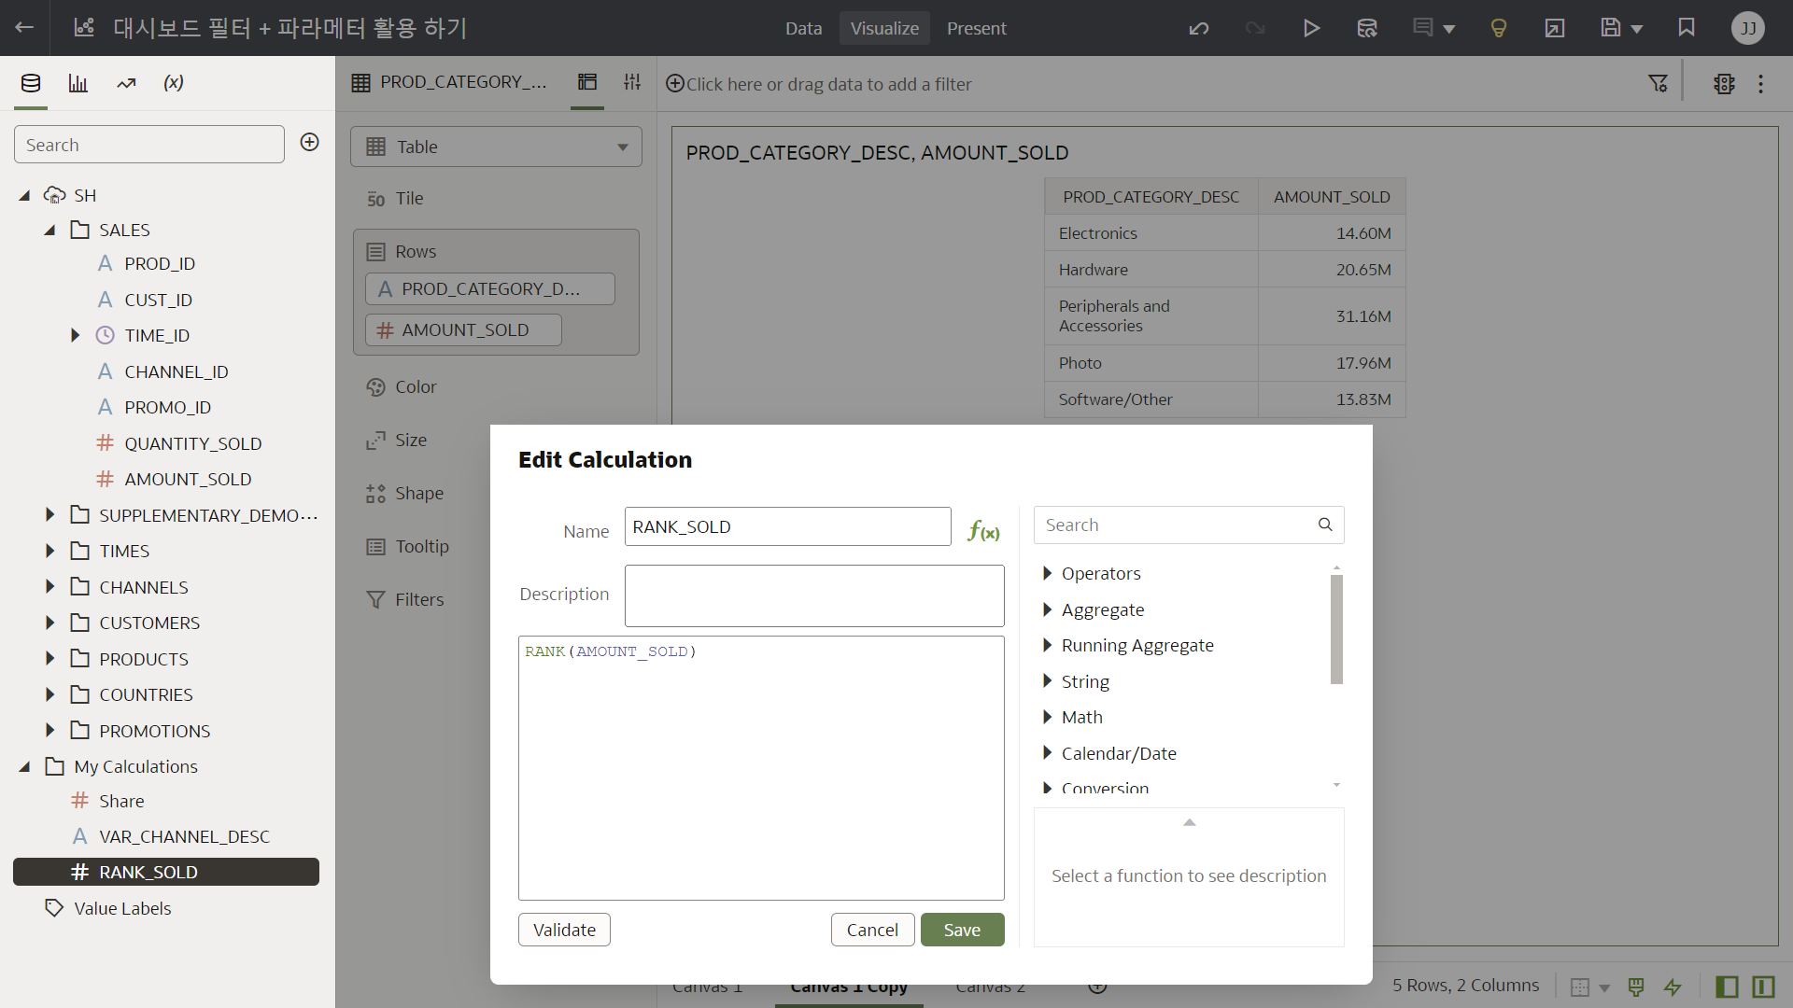Open the Visualizations panel chart icon
The width and height of the screenshot is (1793, 1008).
pyautogui.click(x=78, y=83)
